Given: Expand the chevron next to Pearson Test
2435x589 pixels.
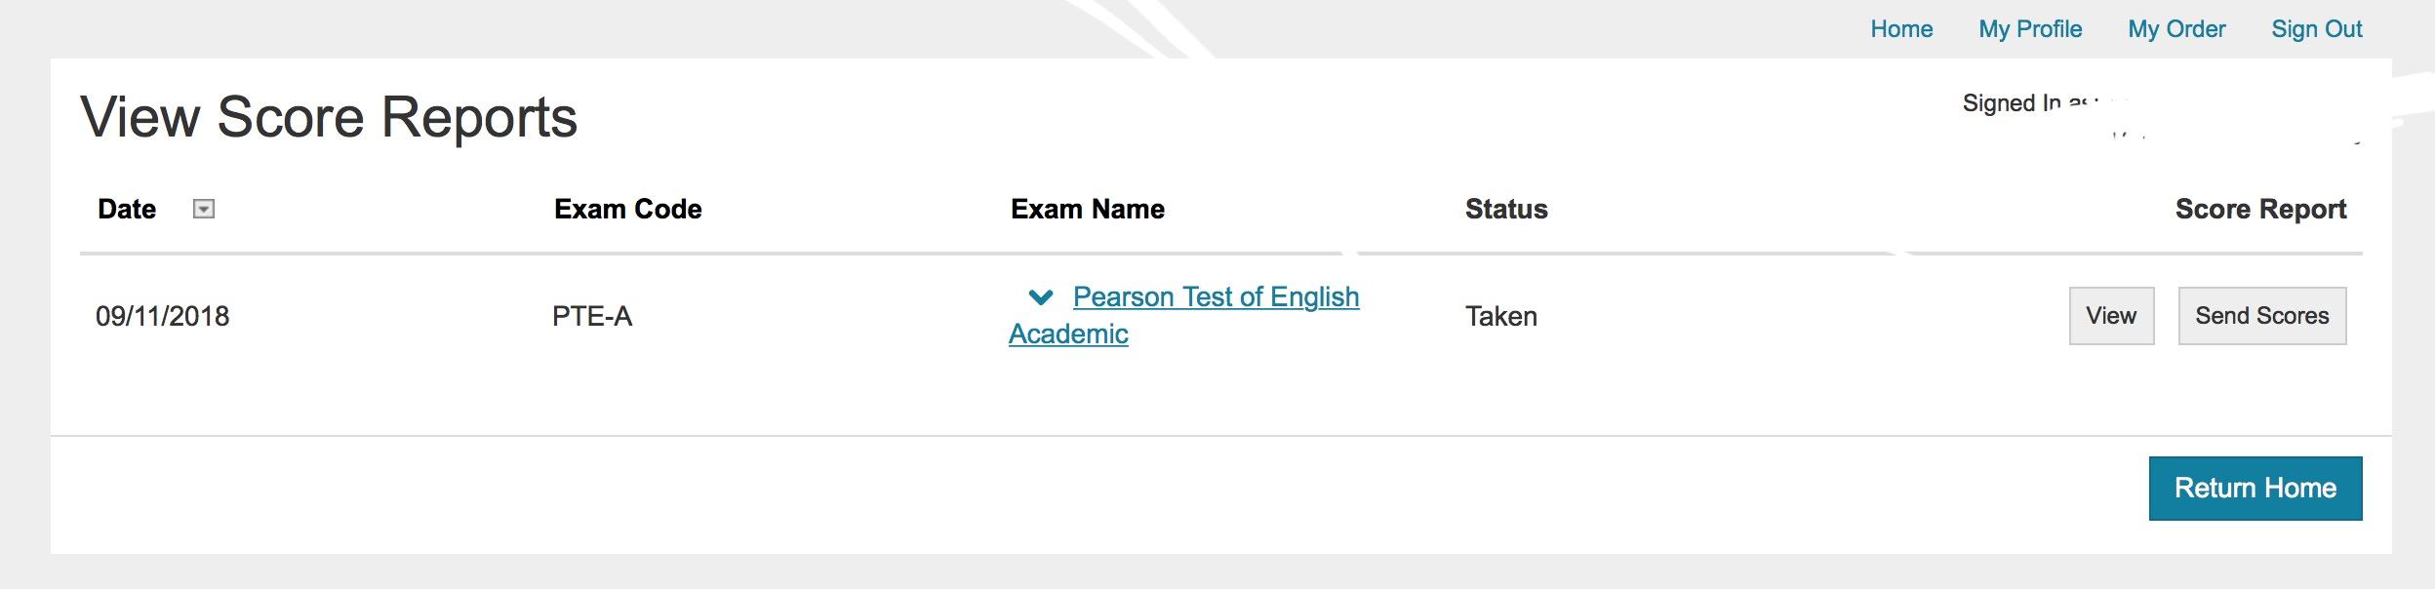Looking at the screenshot, I should pos(1041,296).
